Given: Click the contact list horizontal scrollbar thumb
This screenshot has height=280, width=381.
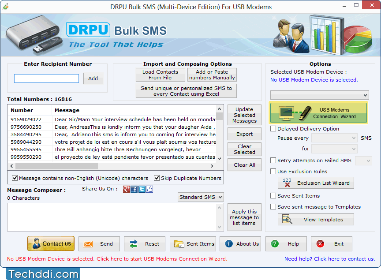Looking at the screenshot, I should point(56,166).
